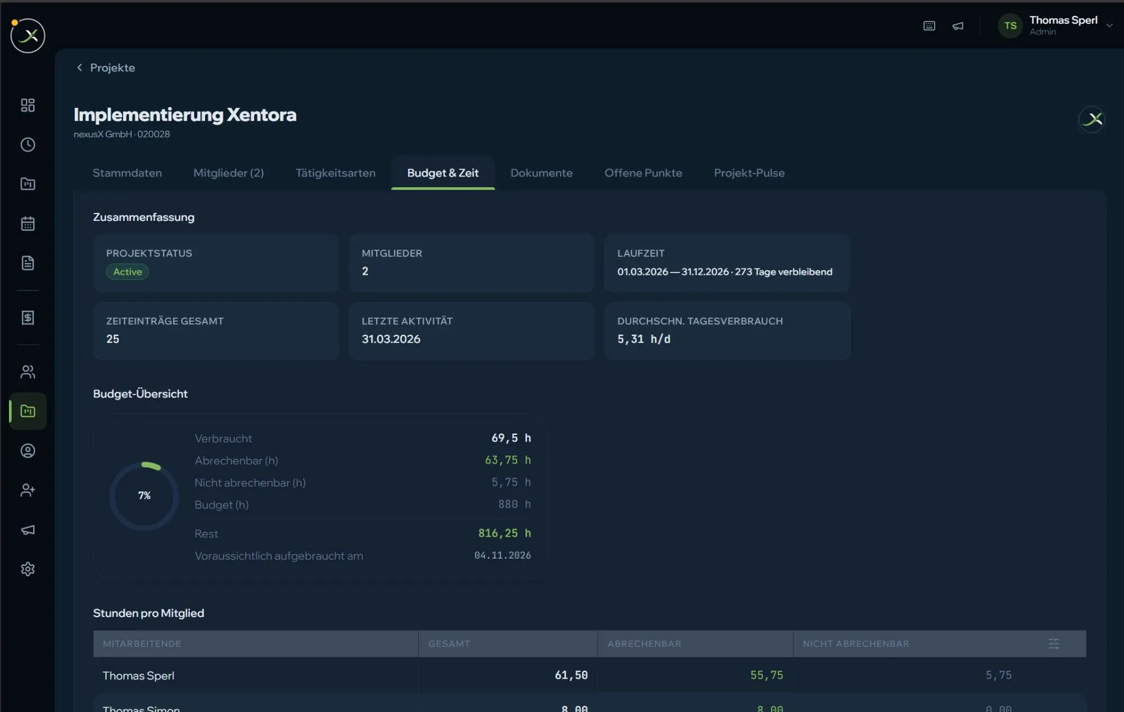This screenshot has height=712, width=1124.
Task: Click the 5,75 non-billable hours in table row
Action: tap(998, 675)
